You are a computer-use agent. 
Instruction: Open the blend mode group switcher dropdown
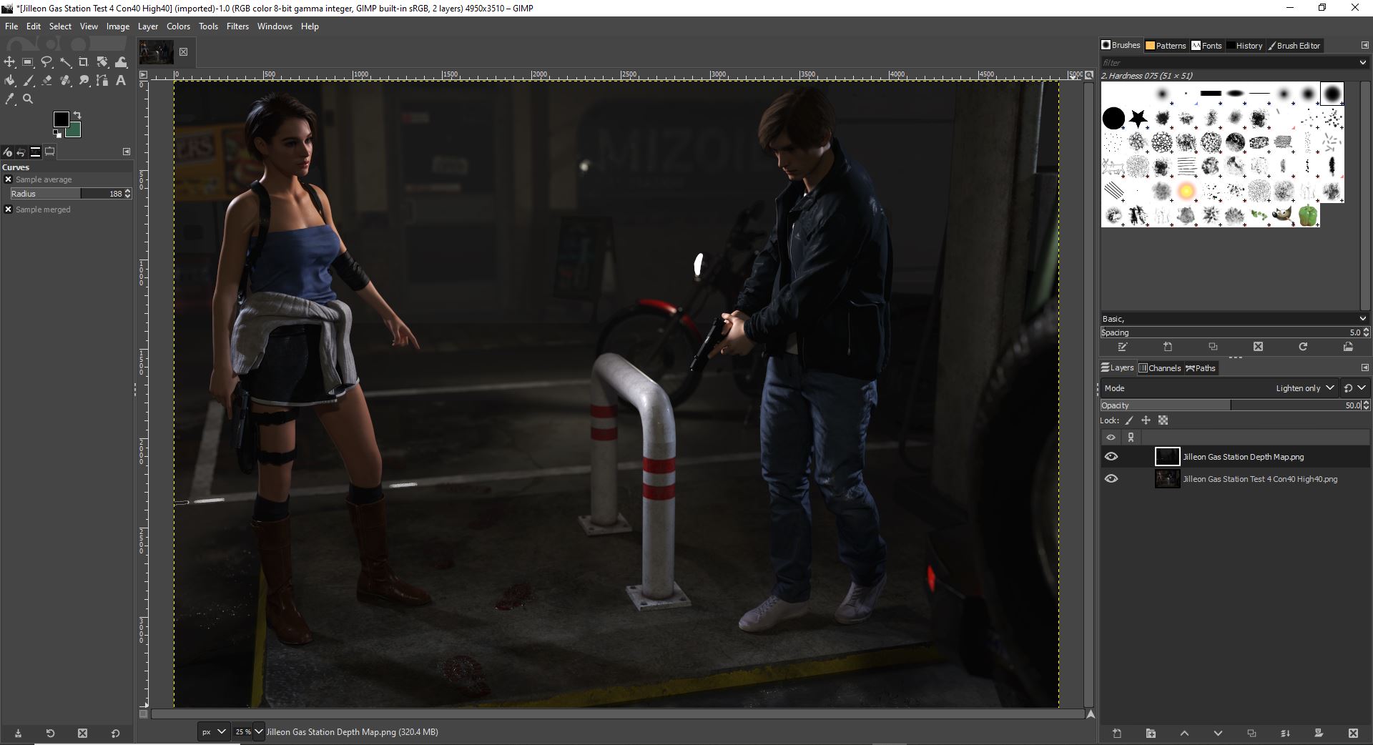tap(1354, 388)
